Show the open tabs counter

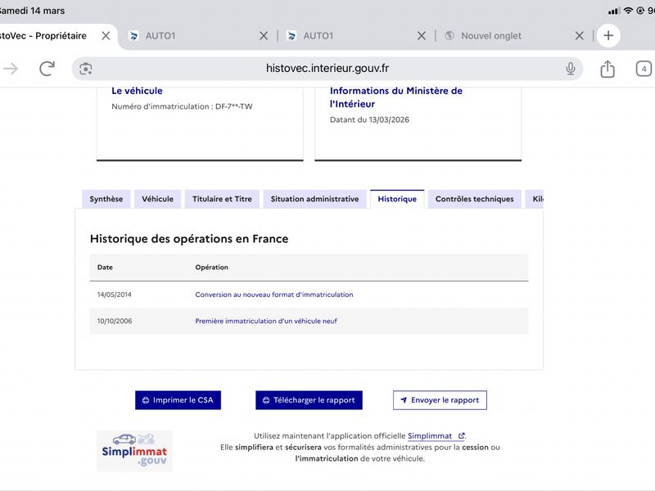pos(644,69)
